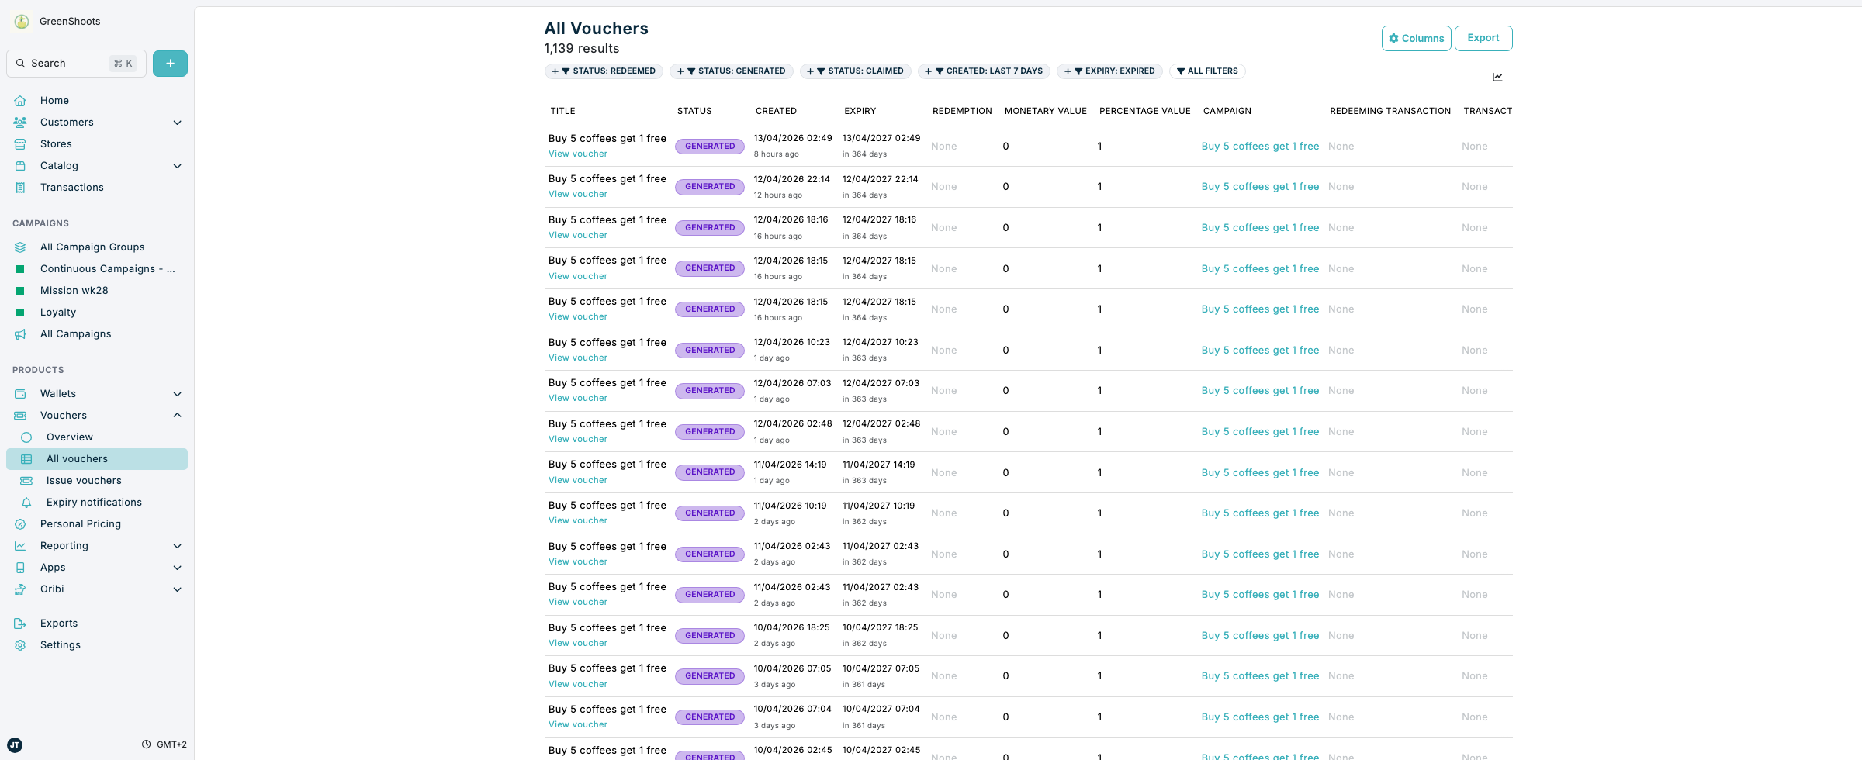
Task: Click the Search field
Action: point(75,63)
